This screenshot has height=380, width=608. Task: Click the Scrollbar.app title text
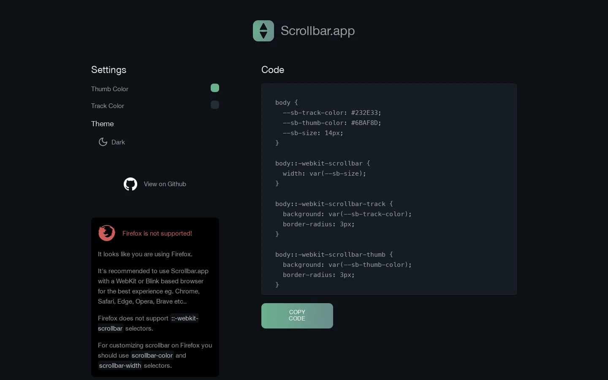click(318, 31)
